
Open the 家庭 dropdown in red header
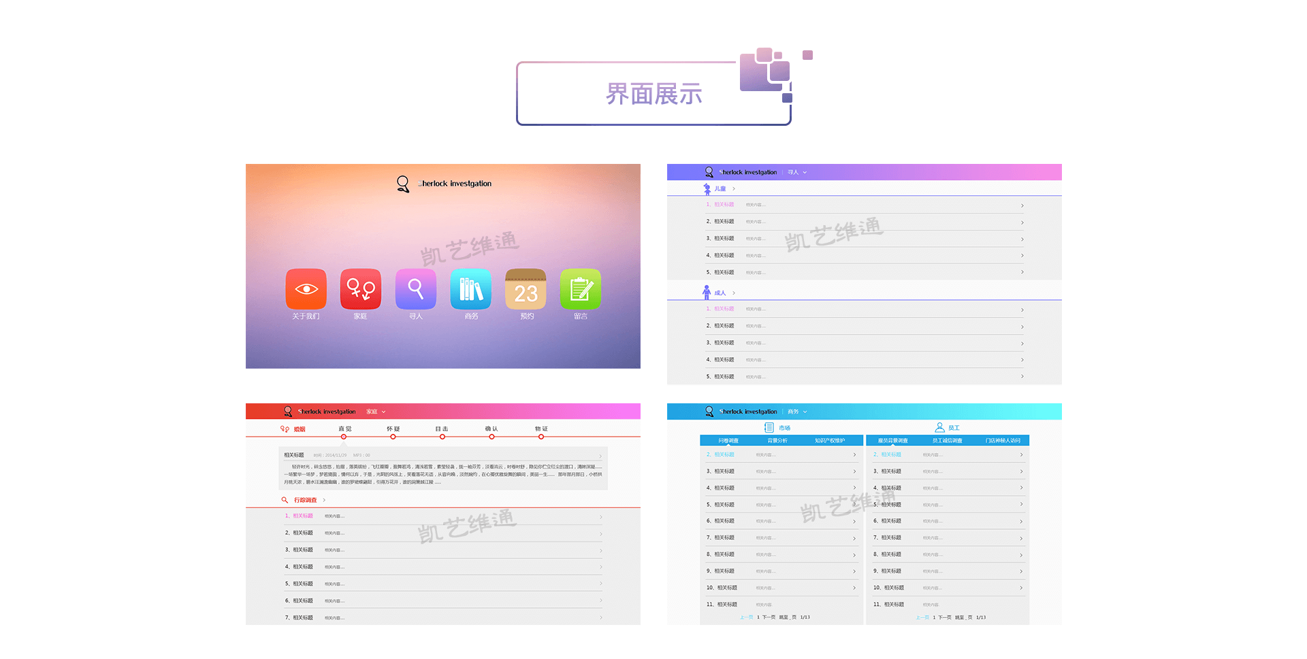(376, 412)
